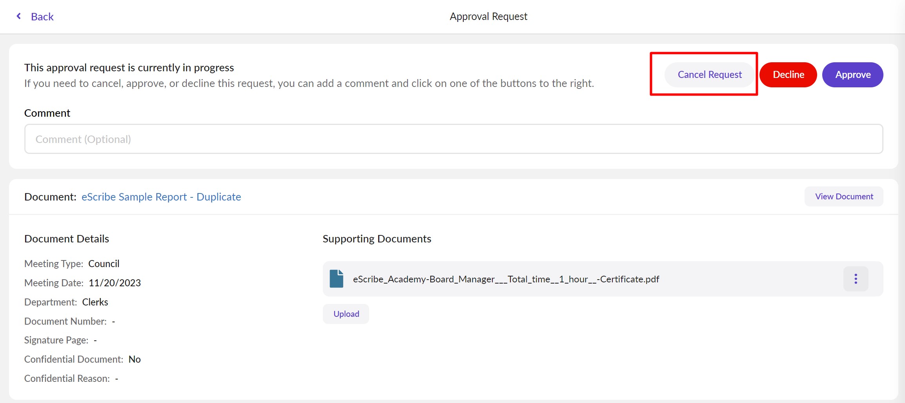Click the Department value Clerks
905x403 pixels.
(x=95, y=302)
